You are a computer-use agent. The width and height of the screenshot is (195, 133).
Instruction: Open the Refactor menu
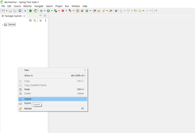(27, 6)
